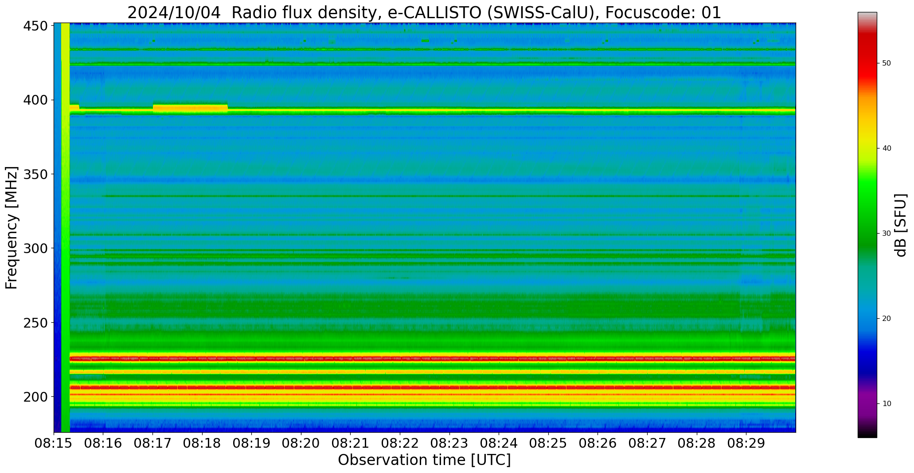Click the '300' frequency tick label
The image size is (914, 473).
pyautogui.click(x=35, y=248)
